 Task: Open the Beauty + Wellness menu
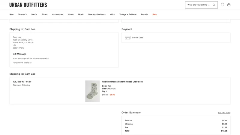click(x=97, y=14)
